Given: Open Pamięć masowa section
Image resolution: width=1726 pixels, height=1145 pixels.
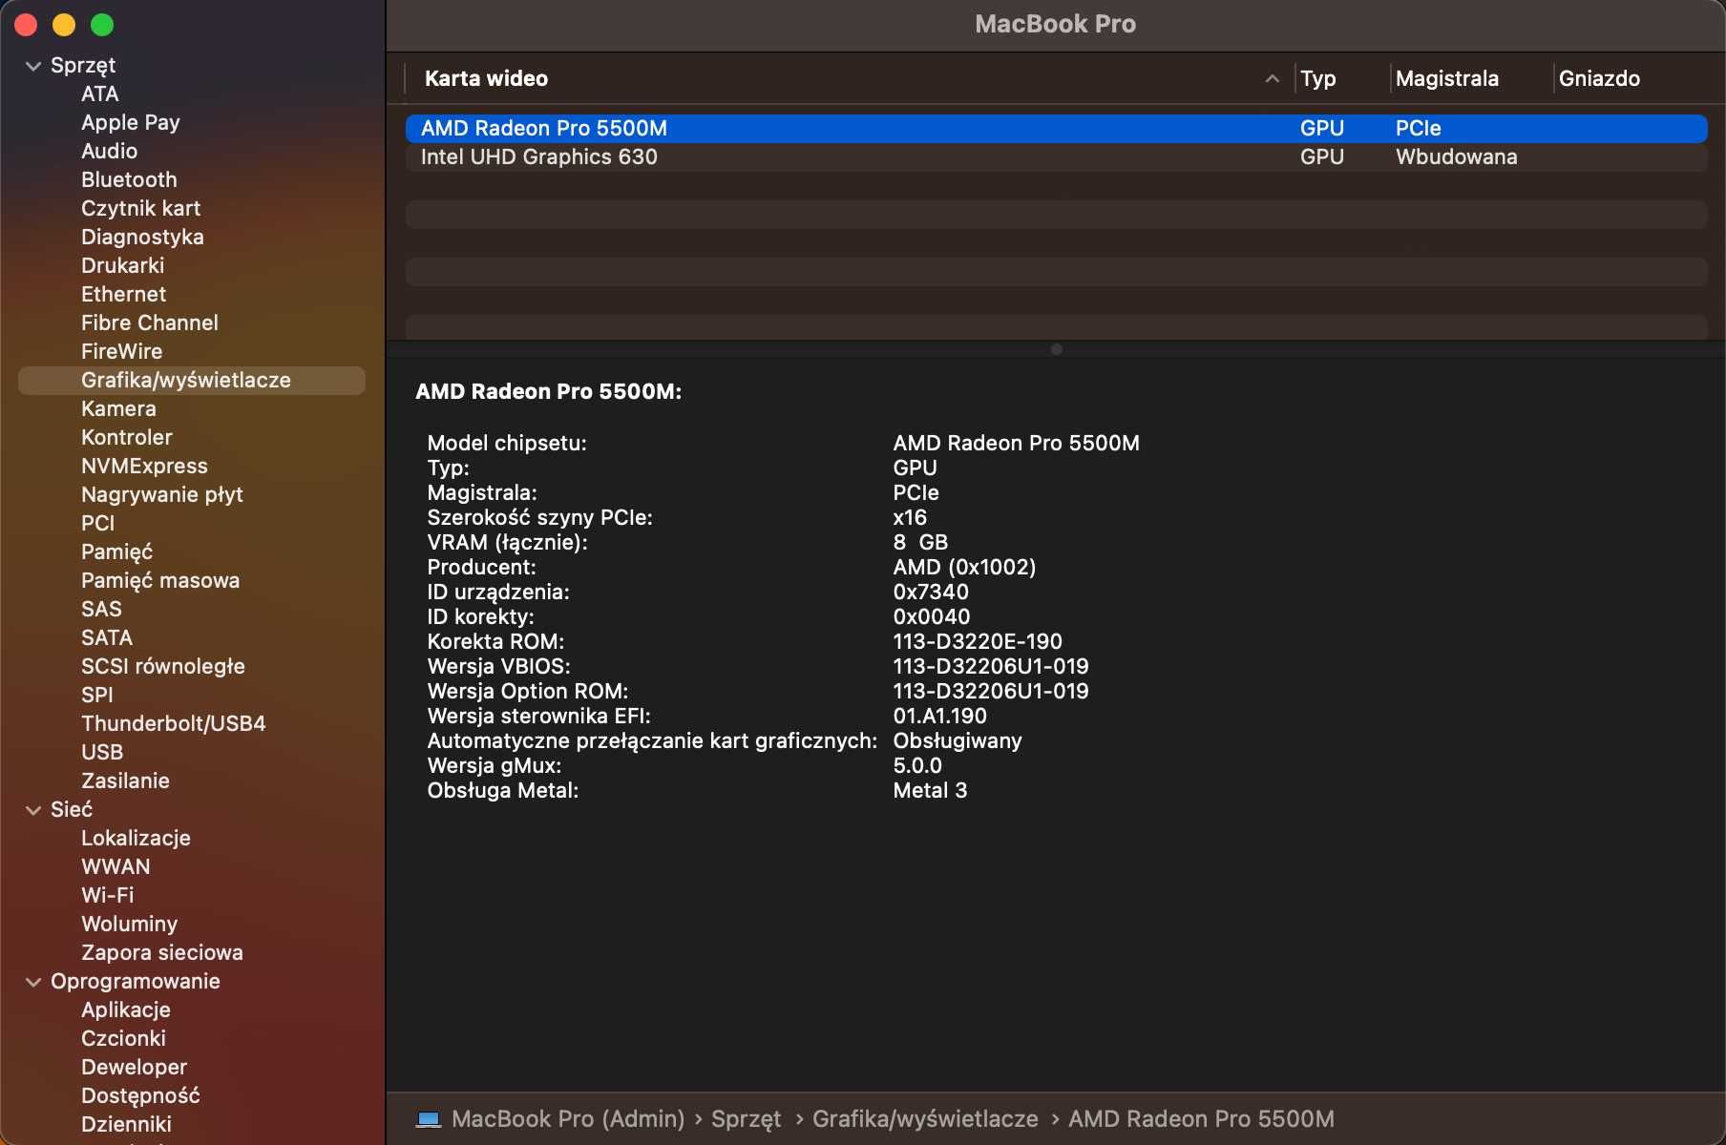Looking at the screenshot, I should (x=160, y=580).
